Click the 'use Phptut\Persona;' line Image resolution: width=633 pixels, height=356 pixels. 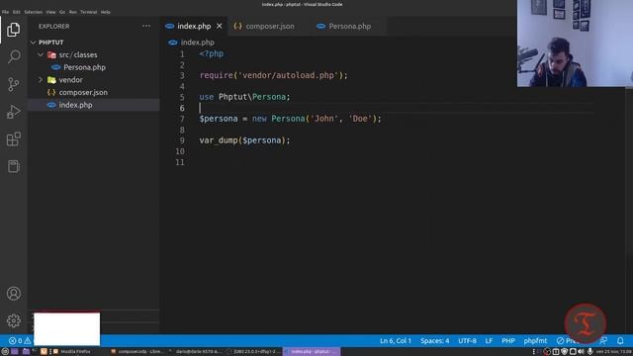244,97
